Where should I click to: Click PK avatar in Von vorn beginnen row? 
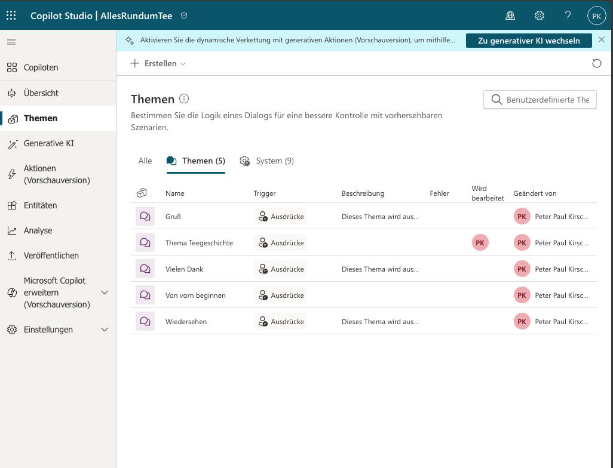coord(522,295)
